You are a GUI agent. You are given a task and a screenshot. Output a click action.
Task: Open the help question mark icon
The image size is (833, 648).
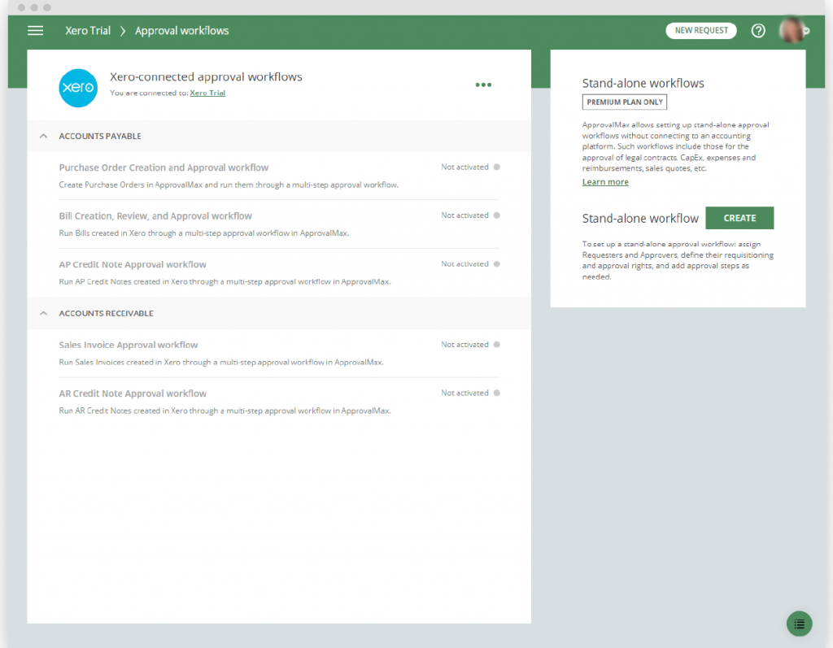pyautogui.click(x=758, y=31)
